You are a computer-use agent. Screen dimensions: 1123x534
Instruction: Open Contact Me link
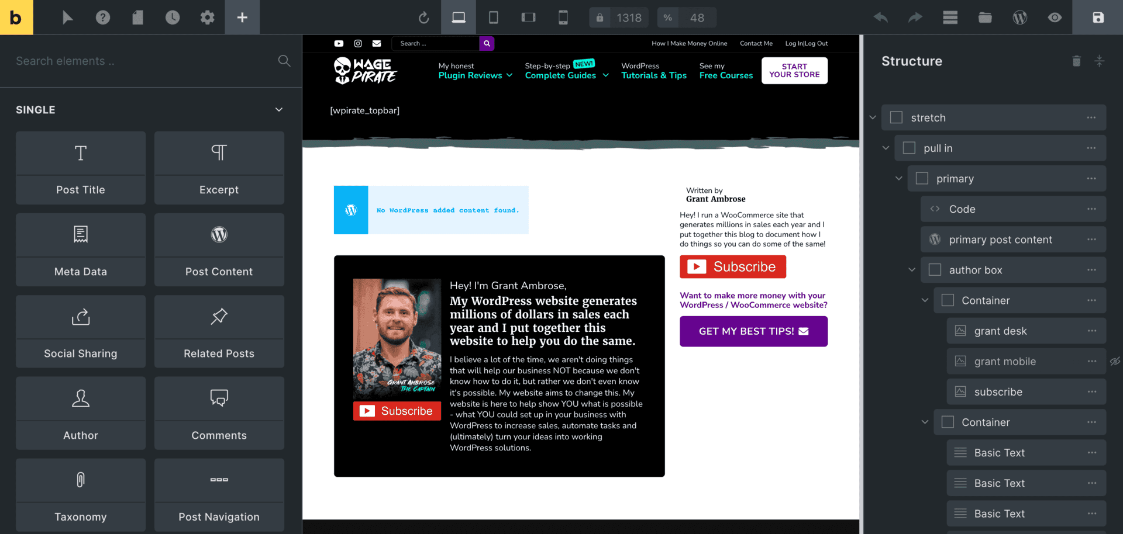(756, 43)
